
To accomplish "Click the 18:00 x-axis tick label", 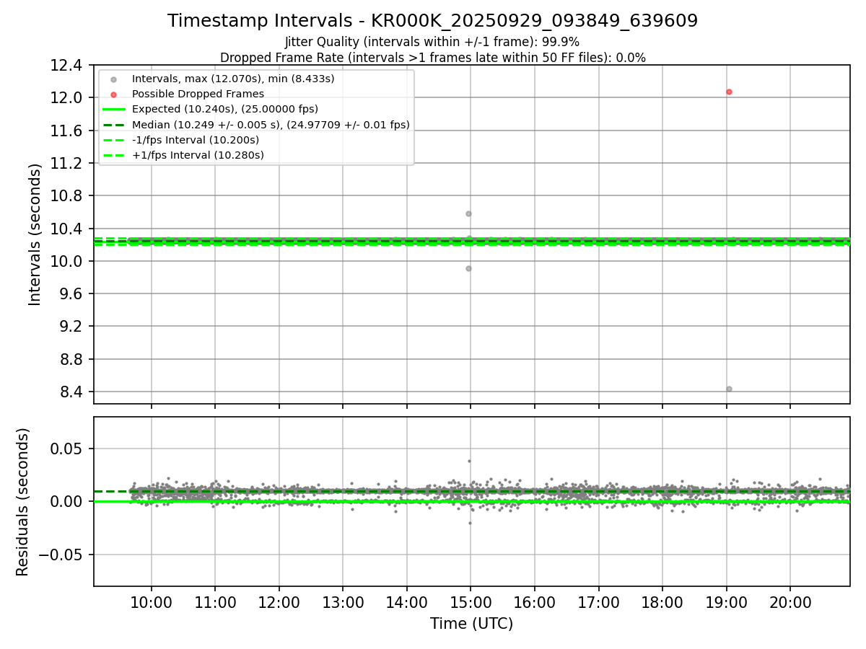I will click(x=662, y=602).
